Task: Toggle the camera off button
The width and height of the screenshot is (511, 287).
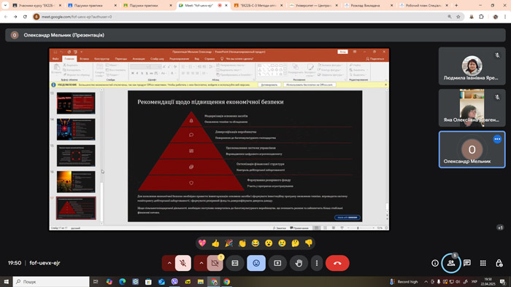Action: coord(215,263)
